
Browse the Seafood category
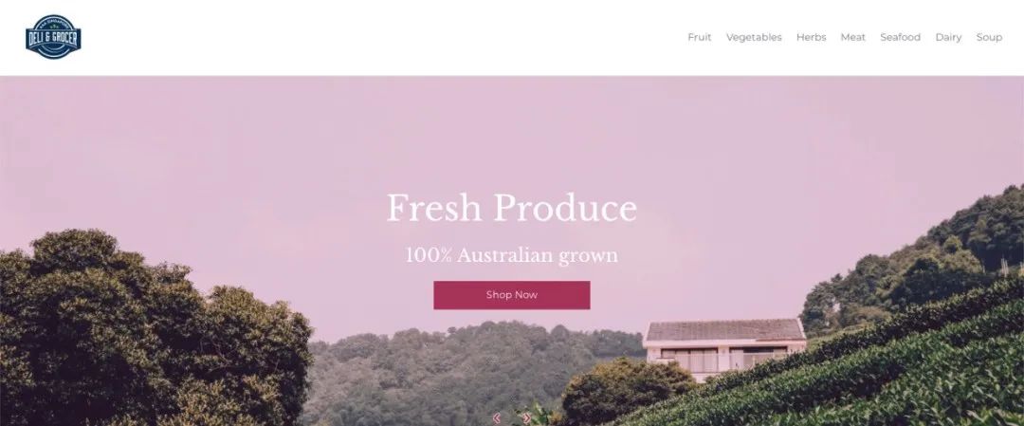[900, 37]
